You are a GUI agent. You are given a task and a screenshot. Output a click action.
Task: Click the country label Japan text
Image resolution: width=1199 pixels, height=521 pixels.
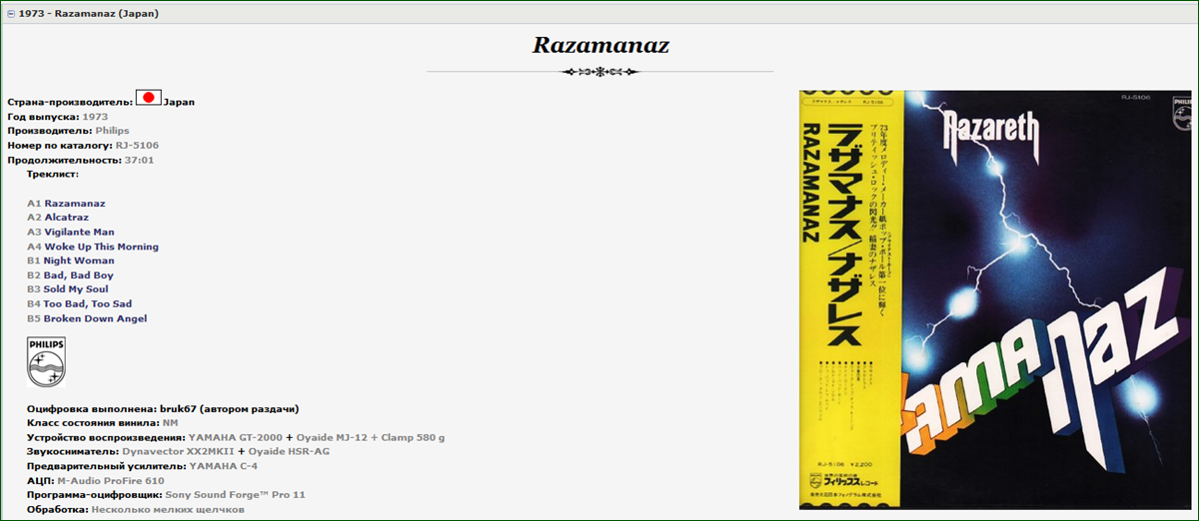tap(179, 102)
